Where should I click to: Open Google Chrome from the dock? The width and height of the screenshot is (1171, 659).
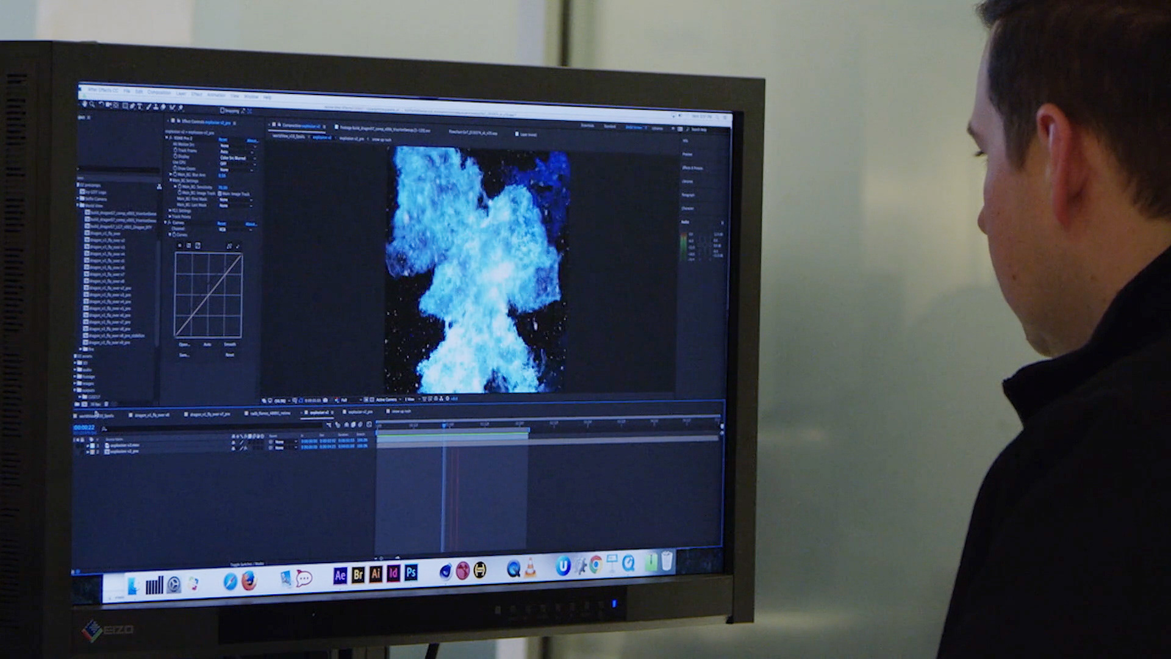[x=596, y=566]
